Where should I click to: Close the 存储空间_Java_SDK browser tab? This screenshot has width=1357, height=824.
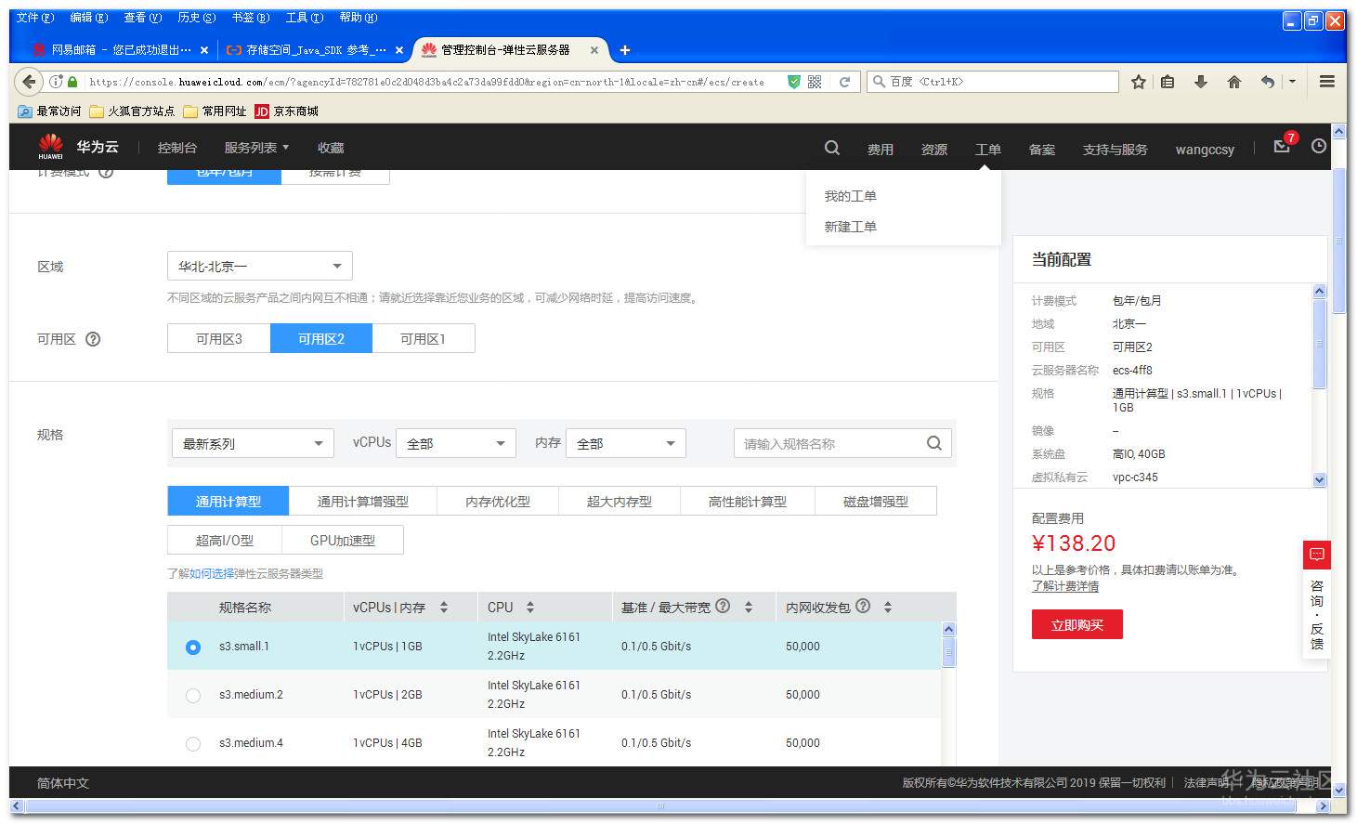399,50
